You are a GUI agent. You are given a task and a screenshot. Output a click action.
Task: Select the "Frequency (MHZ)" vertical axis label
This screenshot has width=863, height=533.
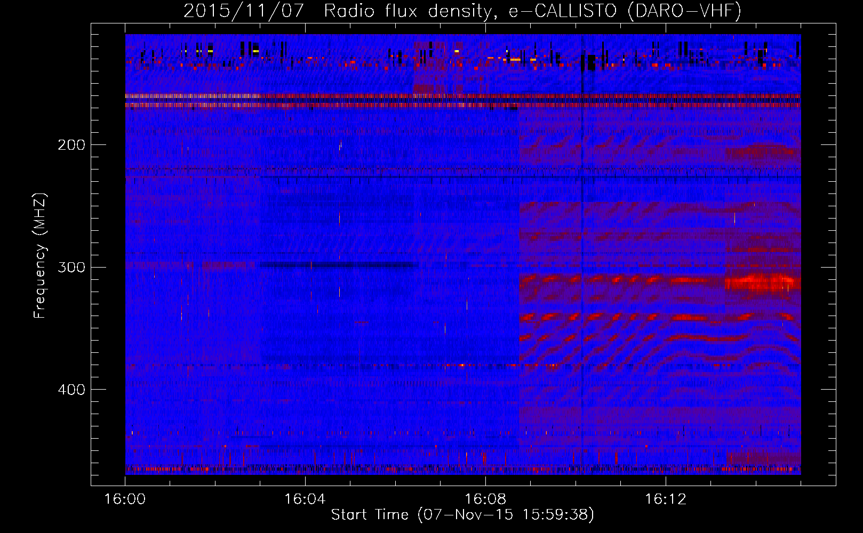(x=40, y=256)
